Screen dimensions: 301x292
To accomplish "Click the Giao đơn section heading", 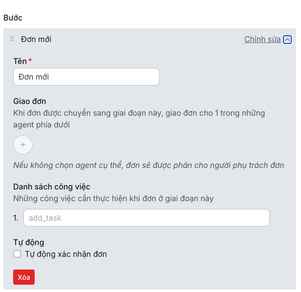I will pyautogui.click(x=29, y=101).
